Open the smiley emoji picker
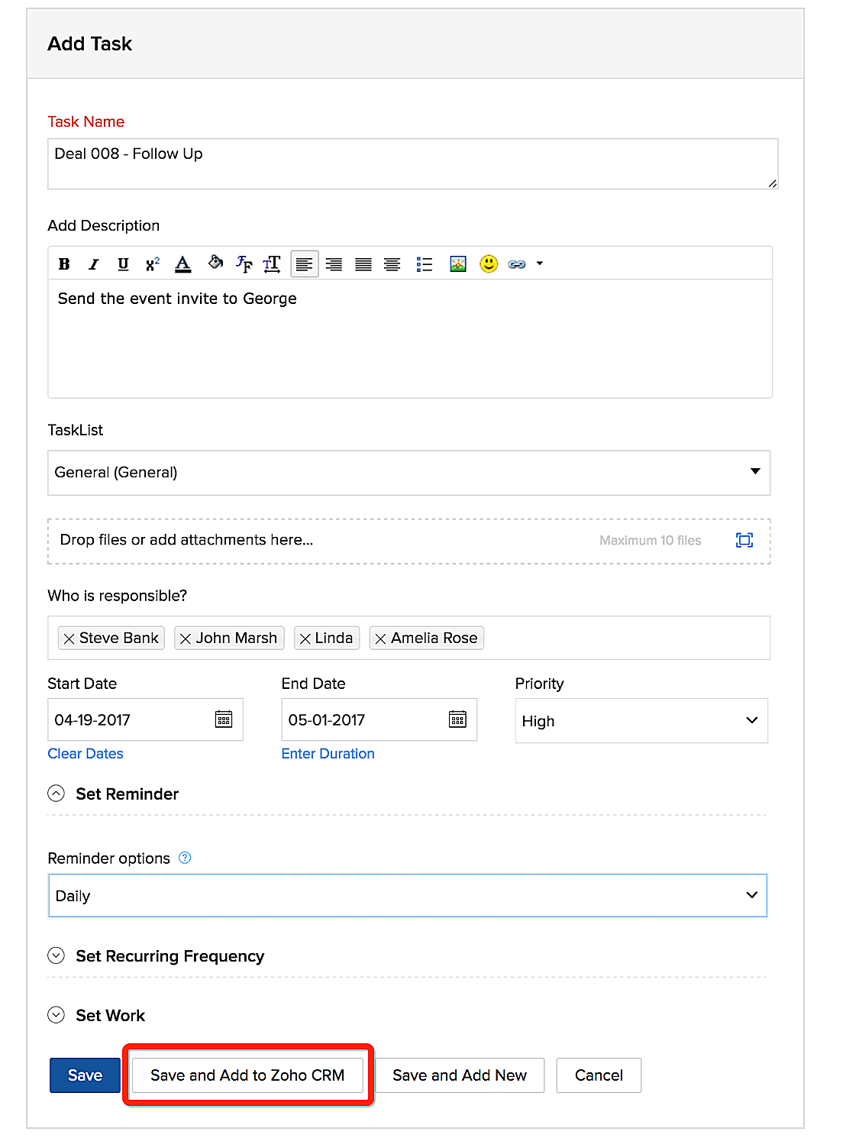This screenshot has height=1138, width=846. (x=489, y=264)
